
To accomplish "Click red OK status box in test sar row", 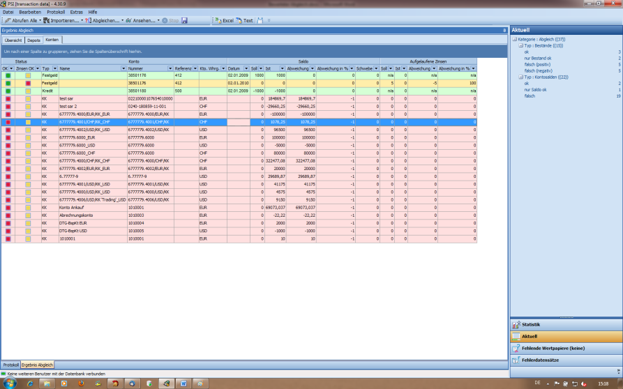I will click(8, 98).
